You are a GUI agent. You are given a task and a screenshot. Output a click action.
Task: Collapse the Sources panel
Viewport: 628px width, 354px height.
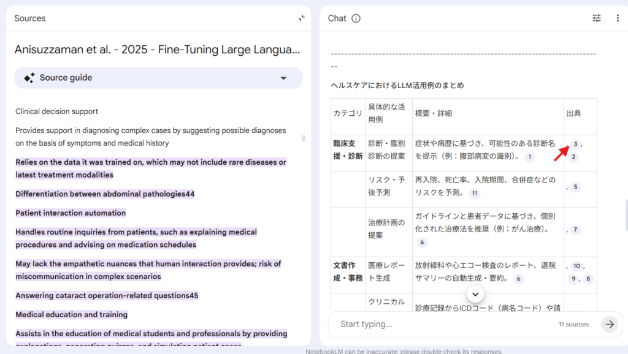pos(301,18)
